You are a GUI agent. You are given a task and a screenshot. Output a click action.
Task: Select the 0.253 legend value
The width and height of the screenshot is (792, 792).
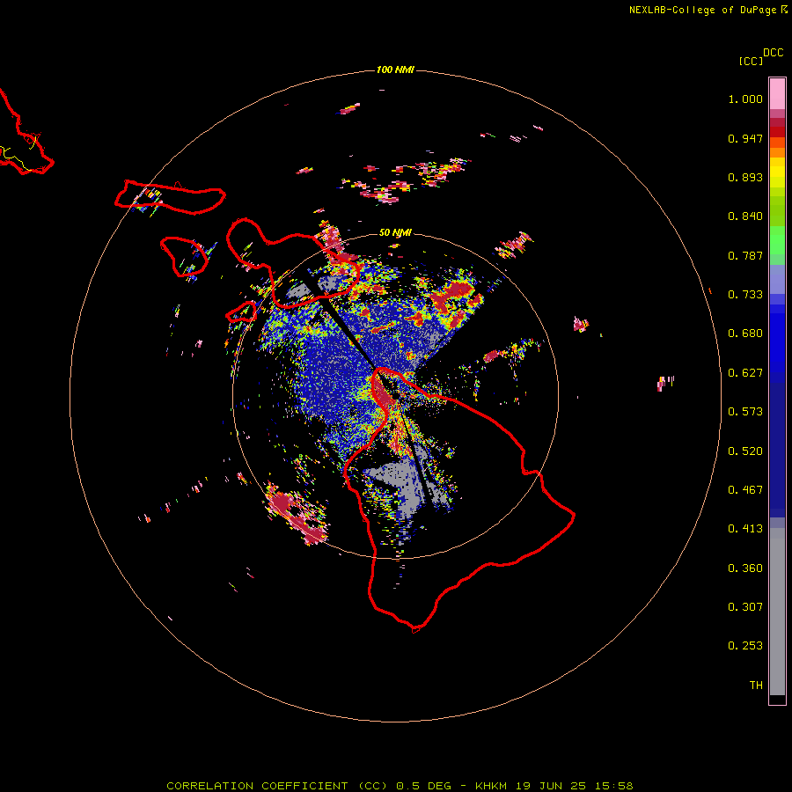click(x=745, y=646)
